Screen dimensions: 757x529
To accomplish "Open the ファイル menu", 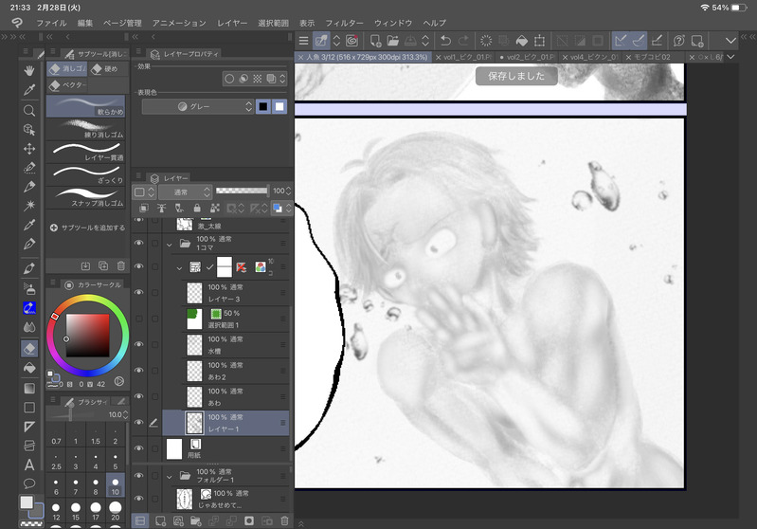I will pyautogui.click(x=51, y=23).
